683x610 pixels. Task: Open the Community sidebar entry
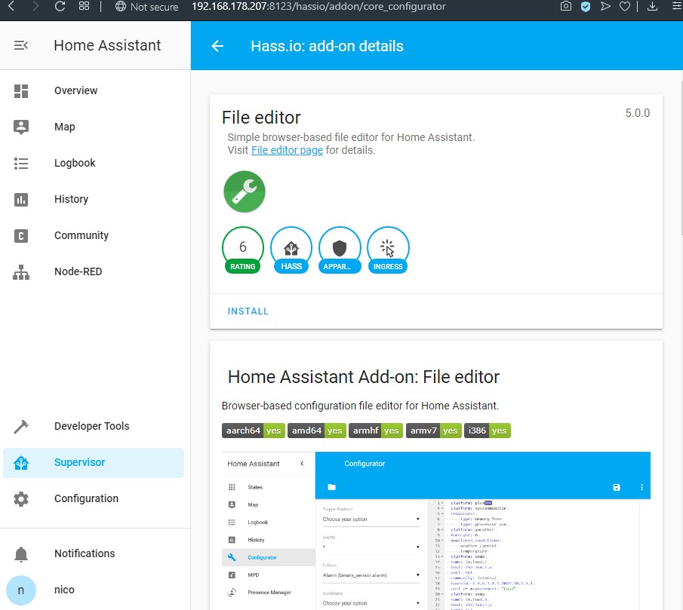point(81,235)
